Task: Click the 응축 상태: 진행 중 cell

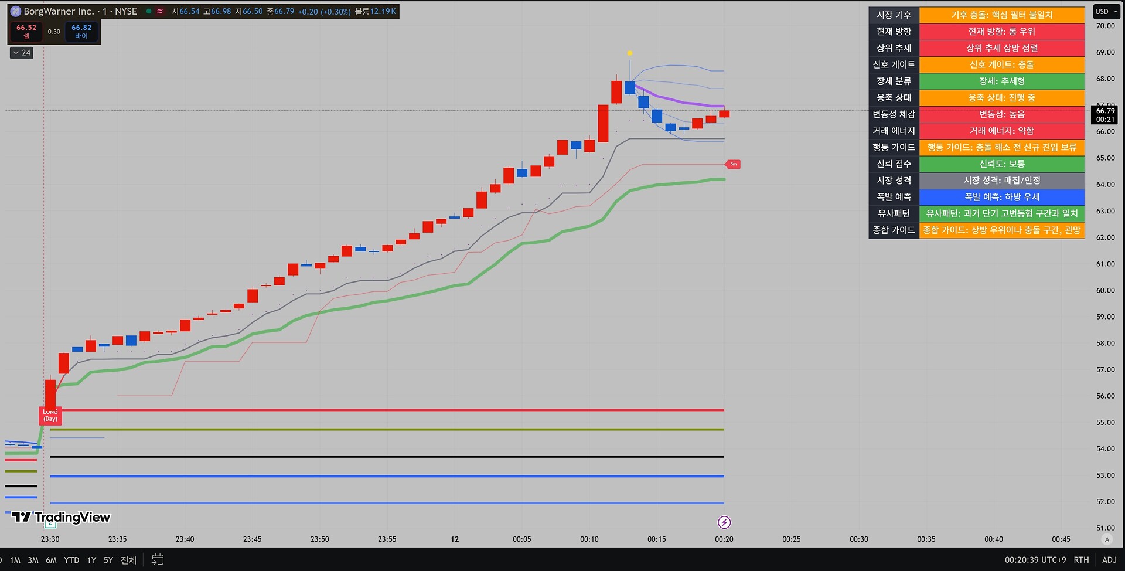Action: 1002,98
